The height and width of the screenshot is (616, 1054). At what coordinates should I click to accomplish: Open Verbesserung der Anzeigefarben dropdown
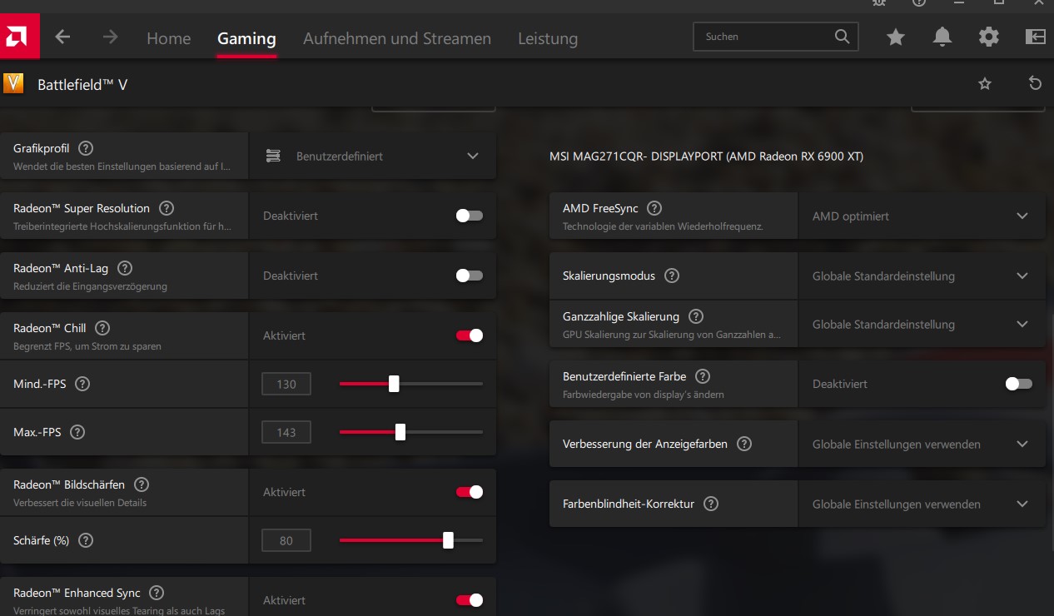922,444
